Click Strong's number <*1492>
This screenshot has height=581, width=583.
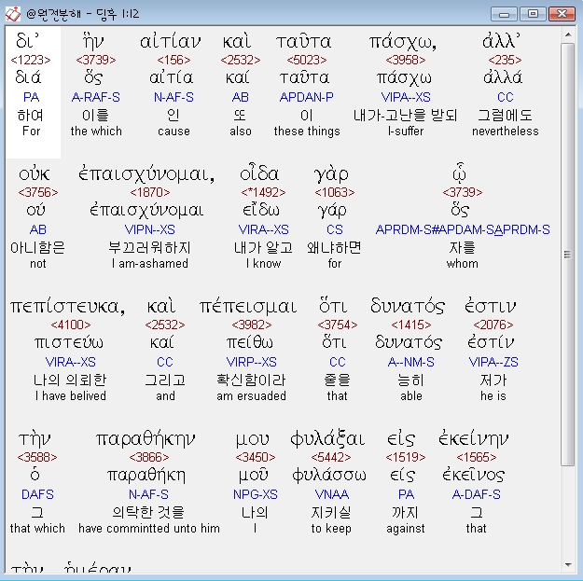tap(263, 192)
